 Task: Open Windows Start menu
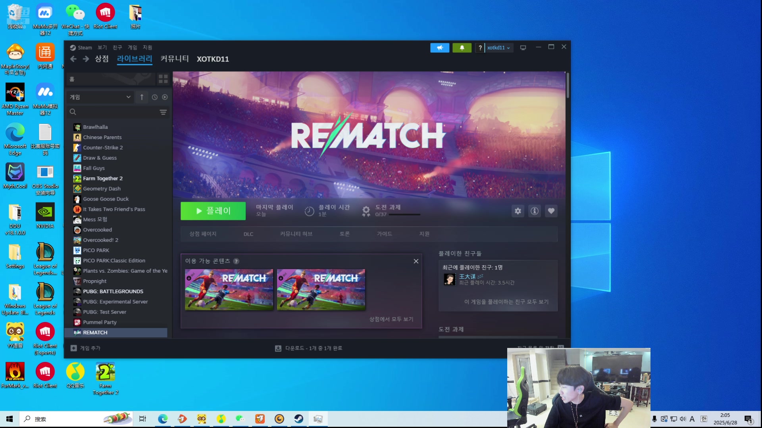click(10, 419)
